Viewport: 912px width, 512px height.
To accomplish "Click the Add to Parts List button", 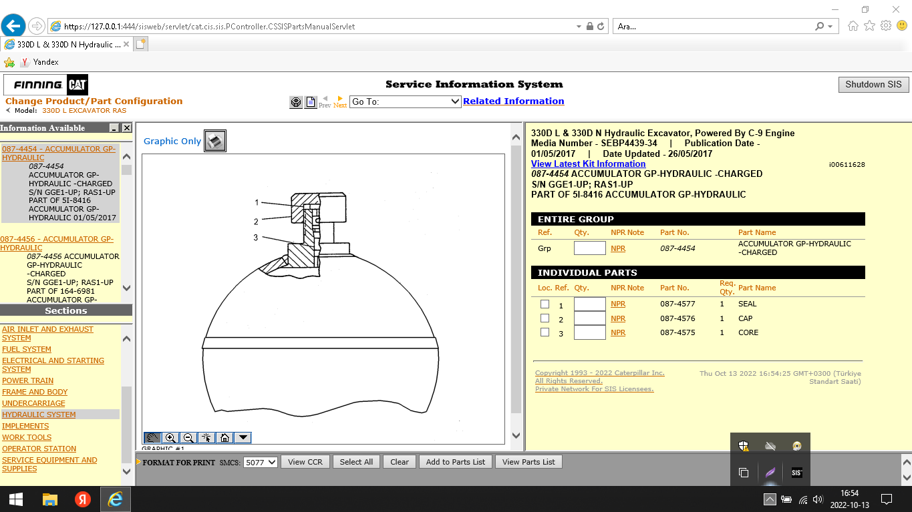I will pyautogui.click(x=456, y=462).
